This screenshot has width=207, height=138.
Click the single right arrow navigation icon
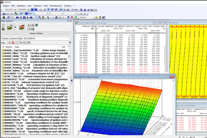pos(28,18)
